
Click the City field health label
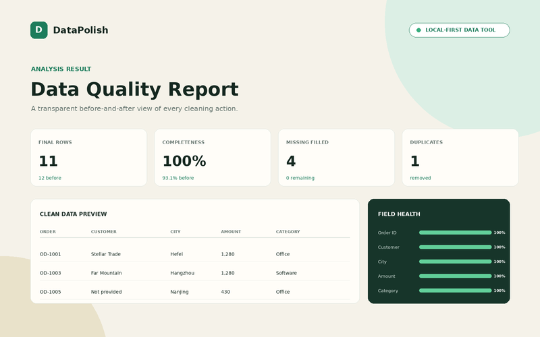pos(382,262)
